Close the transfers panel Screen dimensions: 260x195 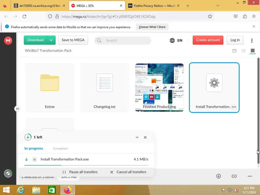tap(145, 137)
